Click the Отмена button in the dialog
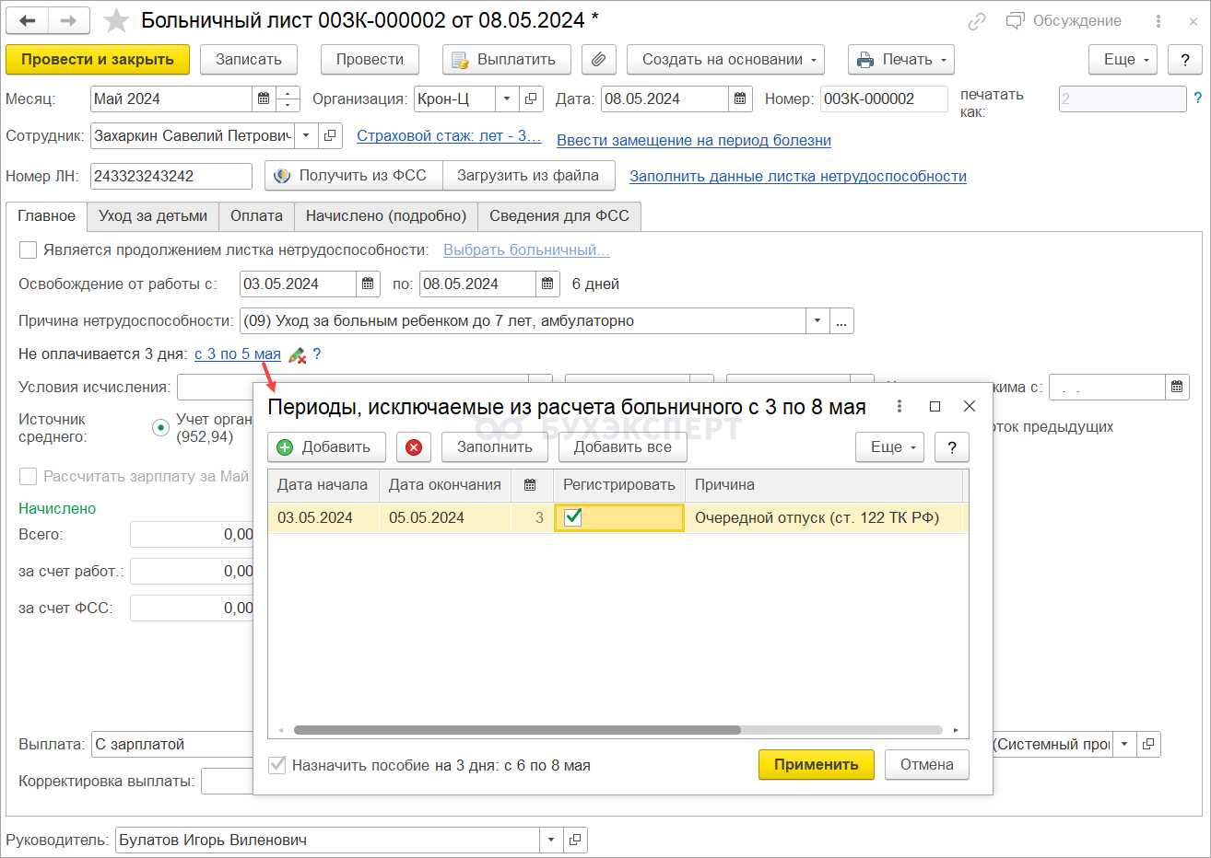1211x858 pixels. [927, 765]
